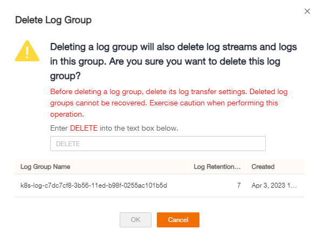Click the yellow warning triangle icon
The width and height of the screenshot is (317, 243).
click(27, 51)
